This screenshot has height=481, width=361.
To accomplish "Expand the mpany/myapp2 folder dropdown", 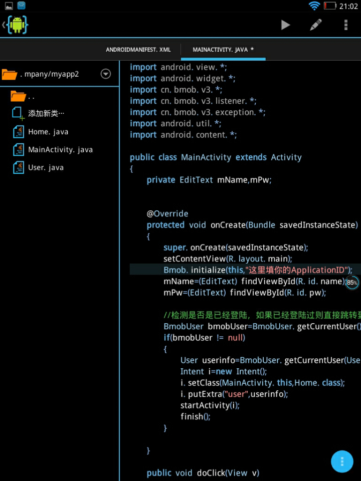I will click(105, 74).
